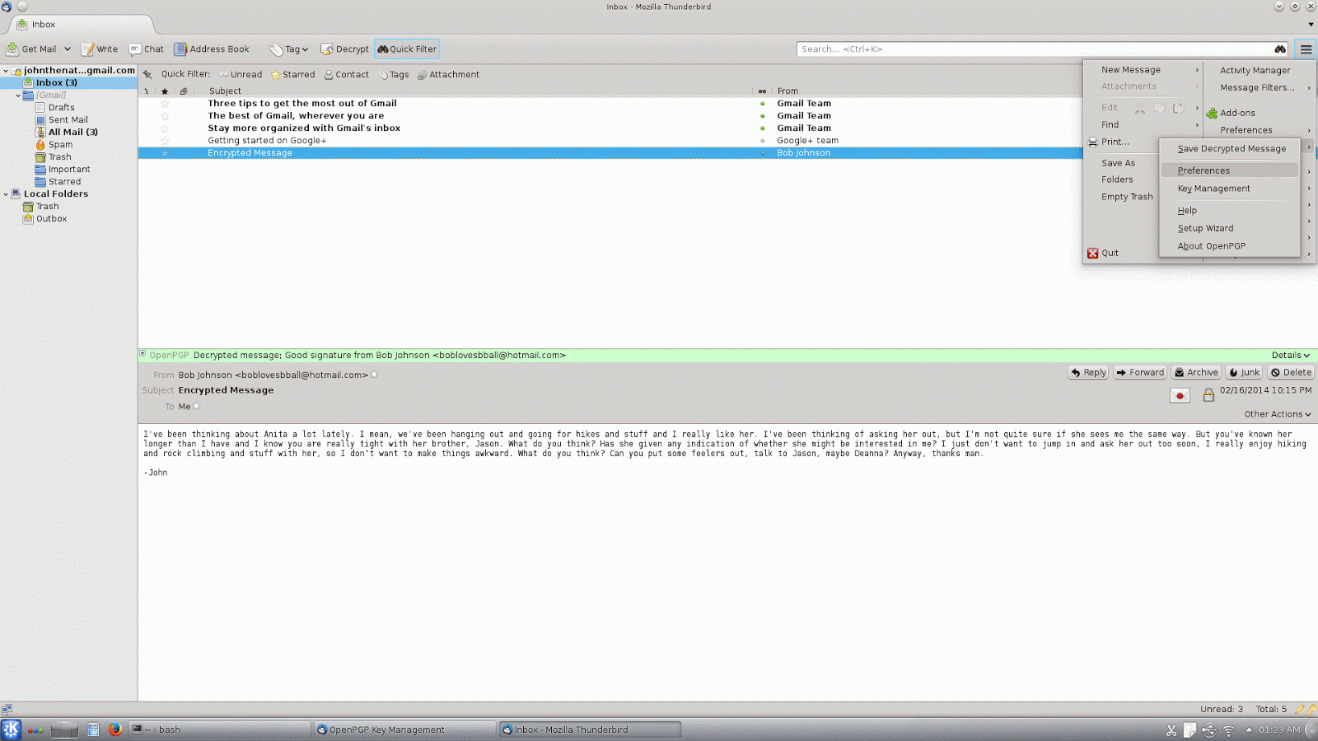Sort by the starred column header
This screenshot has width=1318, height=741.
(165, 91)
